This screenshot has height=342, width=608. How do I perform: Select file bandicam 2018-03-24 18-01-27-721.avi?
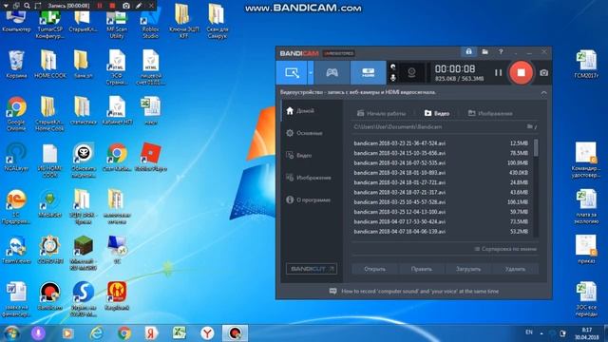tap(441, 182)
